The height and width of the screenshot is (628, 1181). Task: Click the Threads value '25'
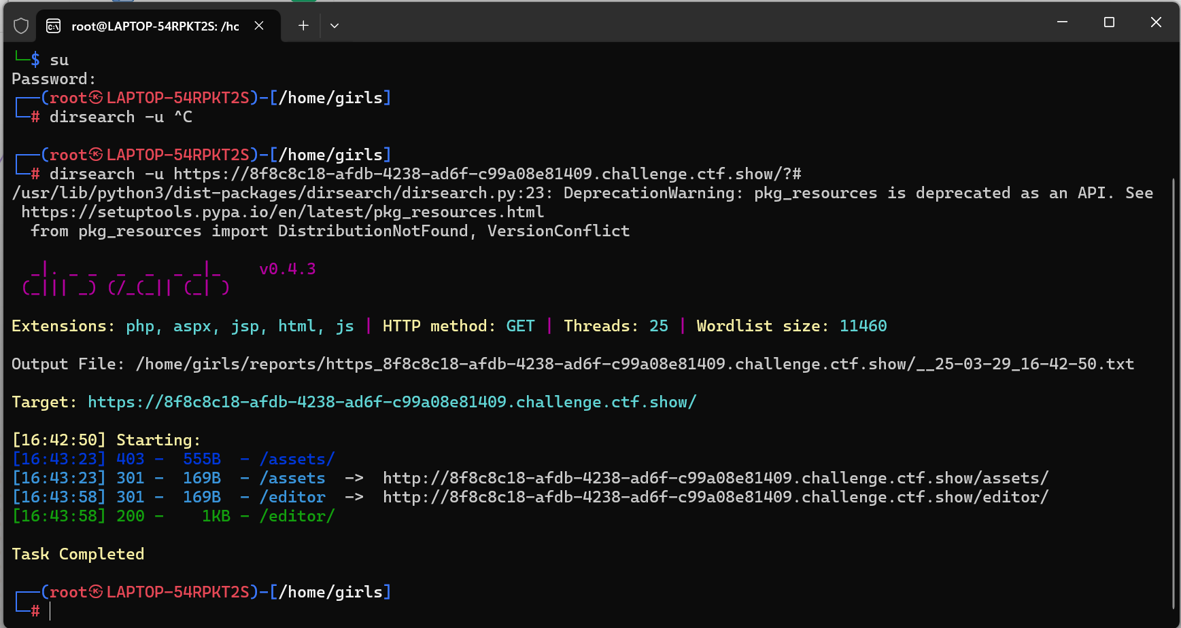coord(659,326)
